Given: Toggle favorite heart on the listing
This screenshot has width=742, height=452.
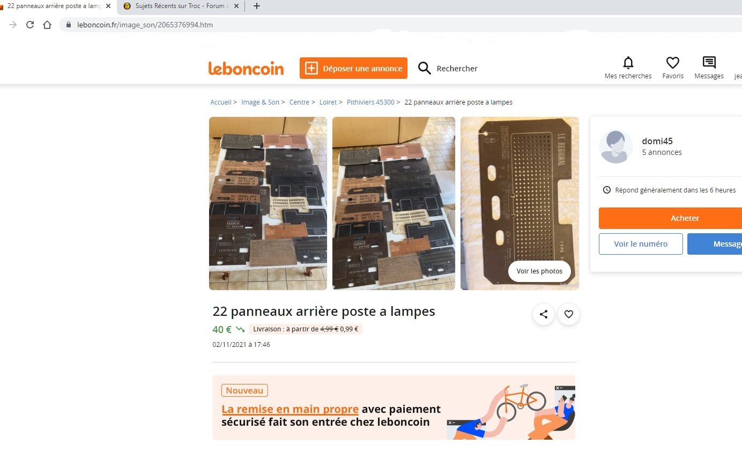Looking at the screenshot, I should 569,314.
